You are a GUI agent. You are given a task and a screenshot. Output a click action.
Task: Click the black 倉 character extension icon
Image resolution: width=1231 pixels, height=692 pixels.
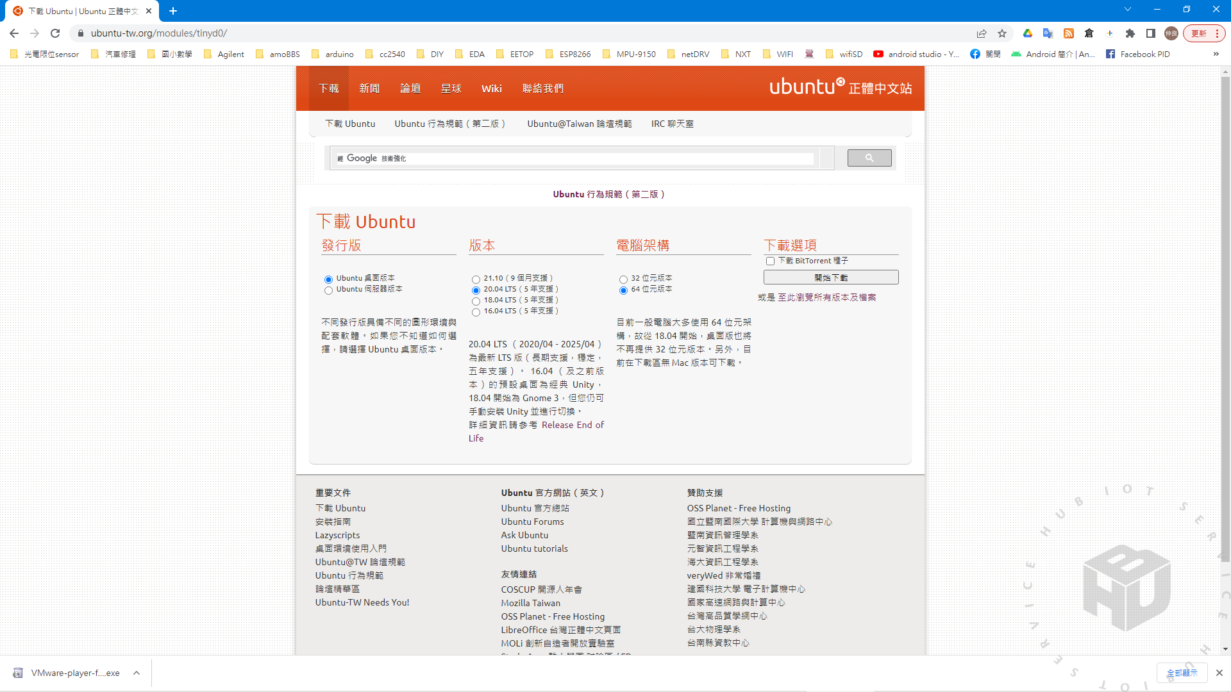pyautogui.click(x=1089, y=33)
